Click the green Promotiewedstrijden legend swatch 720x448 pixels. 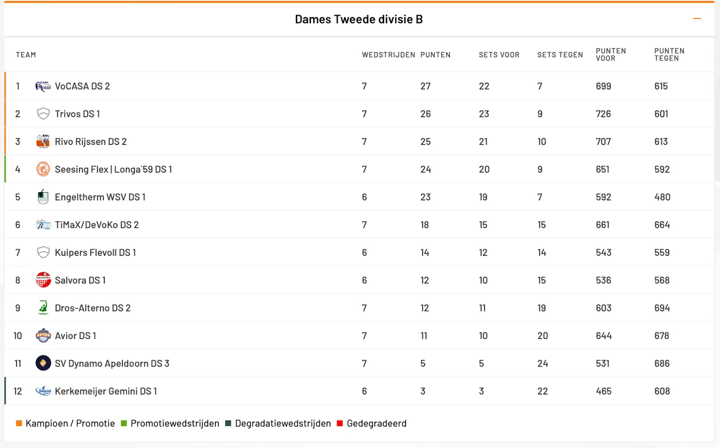coord(124,424)
